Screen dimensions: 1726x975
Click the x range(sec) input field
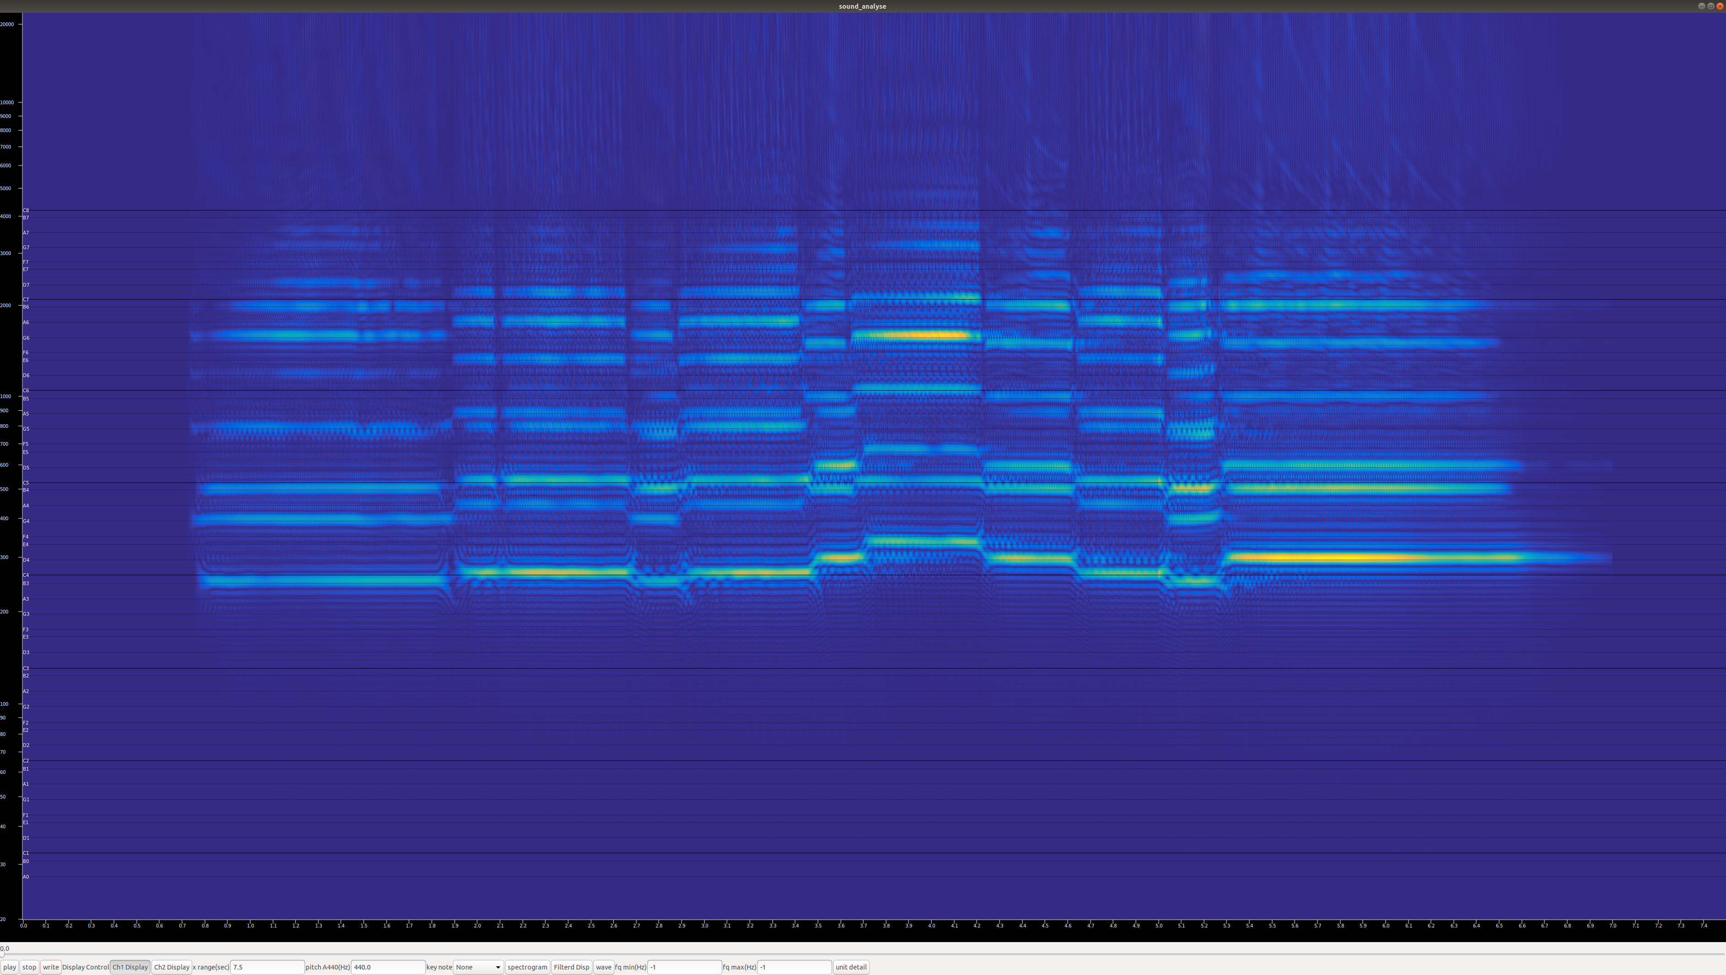267,967
